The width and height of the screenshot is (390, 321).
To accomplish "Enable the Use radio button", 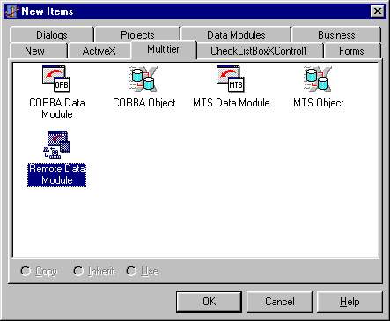I will [131, 271].
